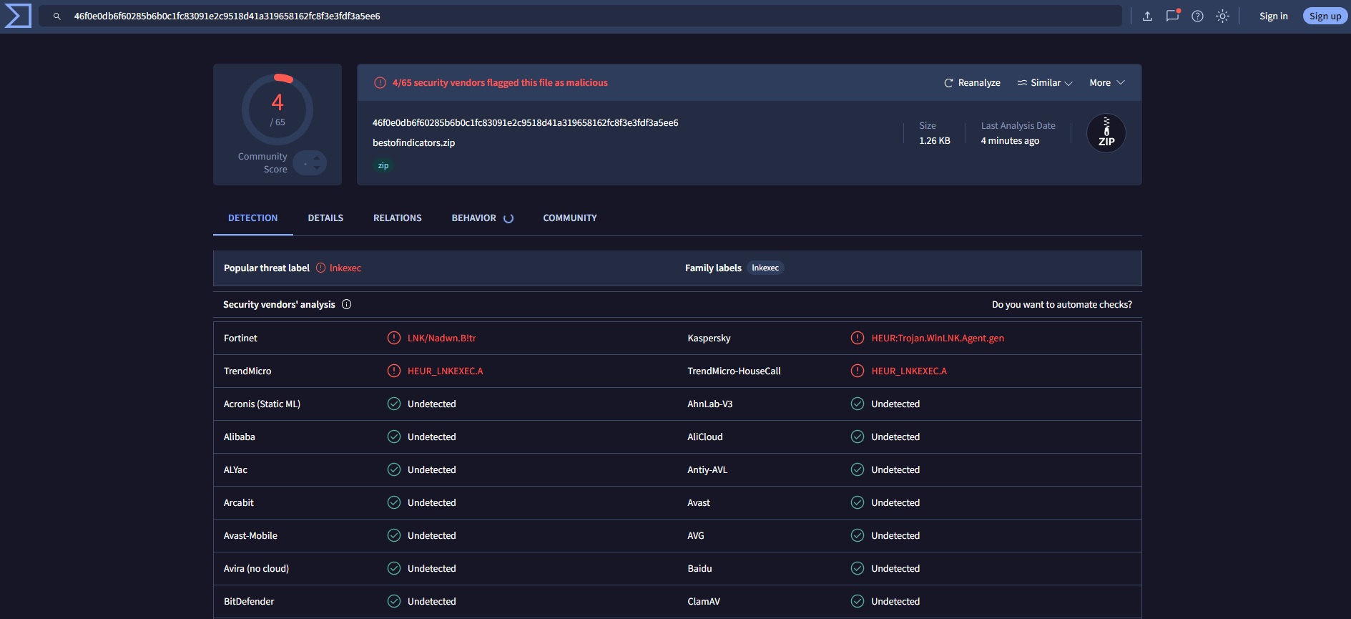Click info icon beside Security vendors' analysis
Screen dimensions: 1351x619
pyautogui.click(x=347, y=304)
